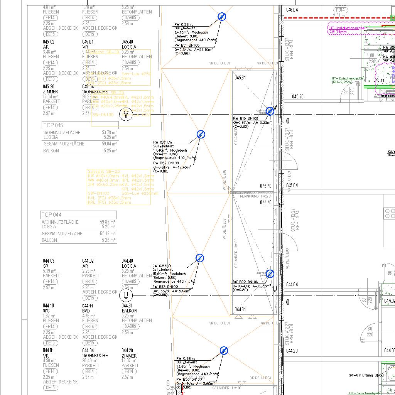This screenshot has height=395, width=395.
Task: Select the DE15 tag below 044.11 BAD
Action: [89, 343]
